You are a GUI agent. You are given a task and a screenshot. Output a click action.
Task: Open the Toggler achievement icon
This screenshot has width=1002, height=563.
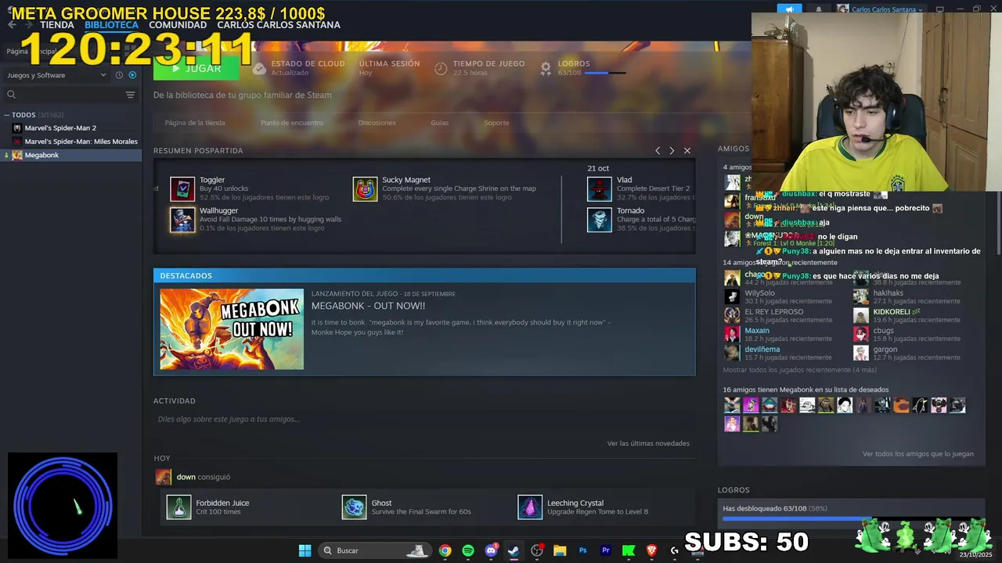pos(182,188)
